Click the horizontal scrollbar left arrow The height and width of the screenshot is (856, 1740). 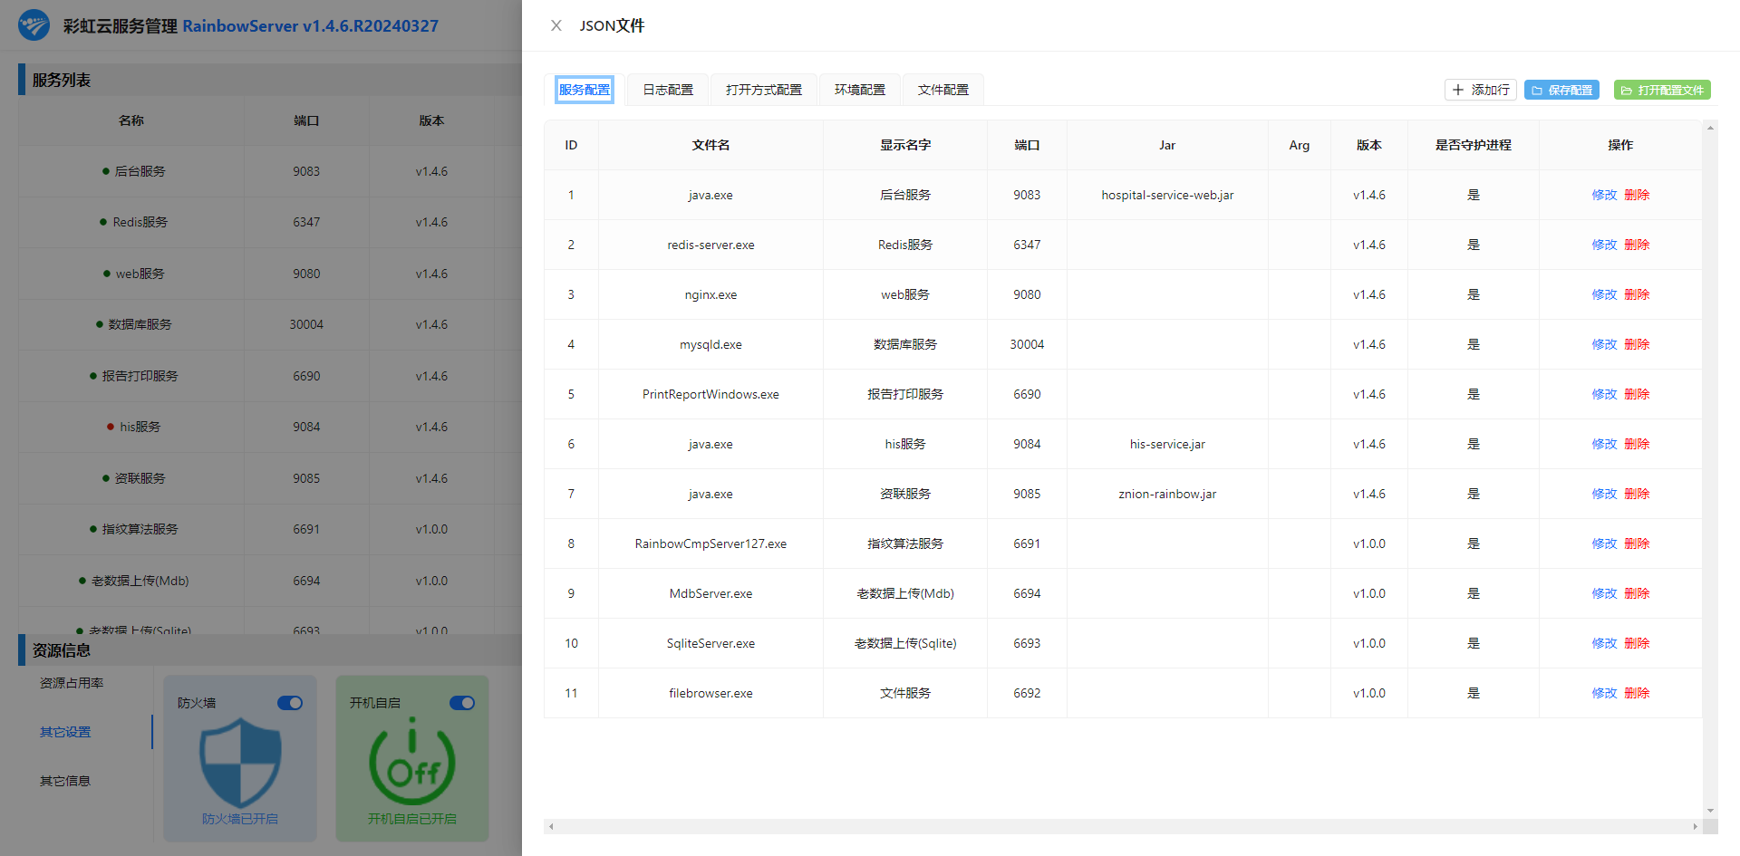click(551, 826)
